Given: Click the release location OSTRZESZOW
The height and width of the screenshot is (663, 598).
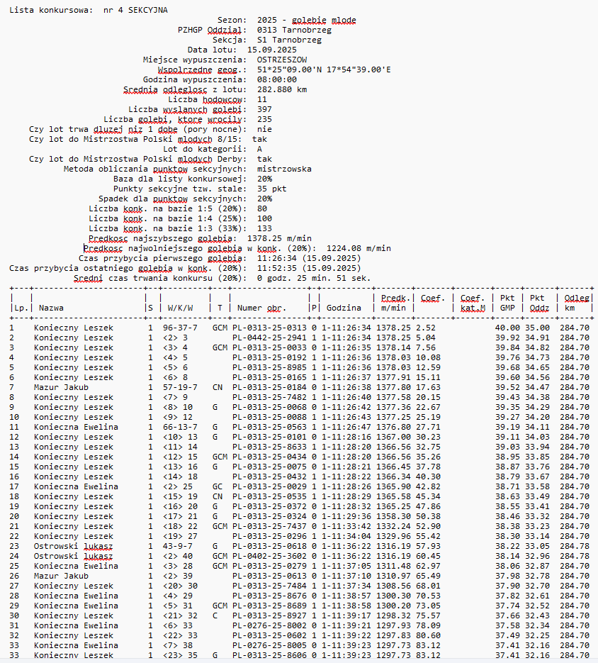Looking at the screenshot, I should pyautogui.click(x=282, y=60).
